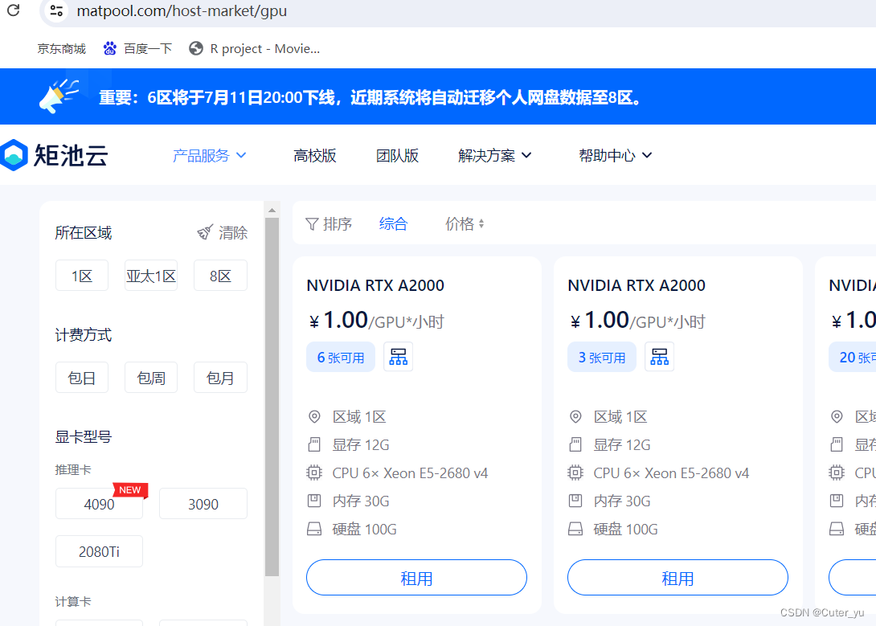
Task: Rent the second NVIDIA RTX A2000 with 3张可用
Action: point(677,578)
